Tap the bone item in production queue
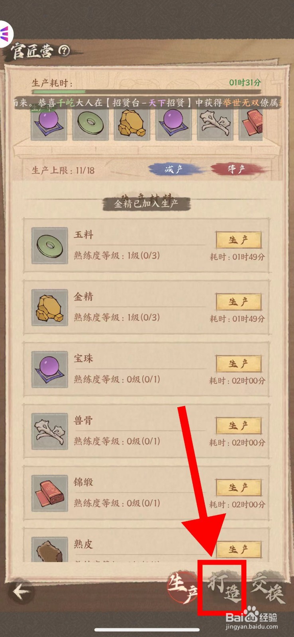The image size is (294, 637). point(214,123)
